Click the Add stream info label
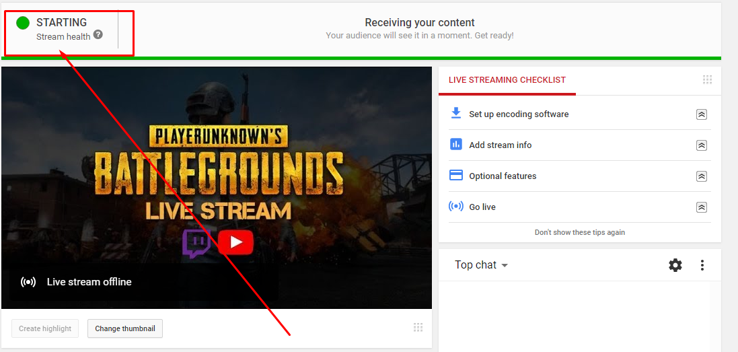 tap(501, 145)
